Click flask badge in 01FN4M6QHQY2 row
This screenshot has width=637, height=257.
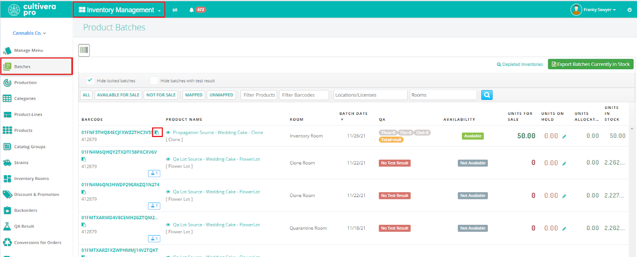tap(154, 173)
